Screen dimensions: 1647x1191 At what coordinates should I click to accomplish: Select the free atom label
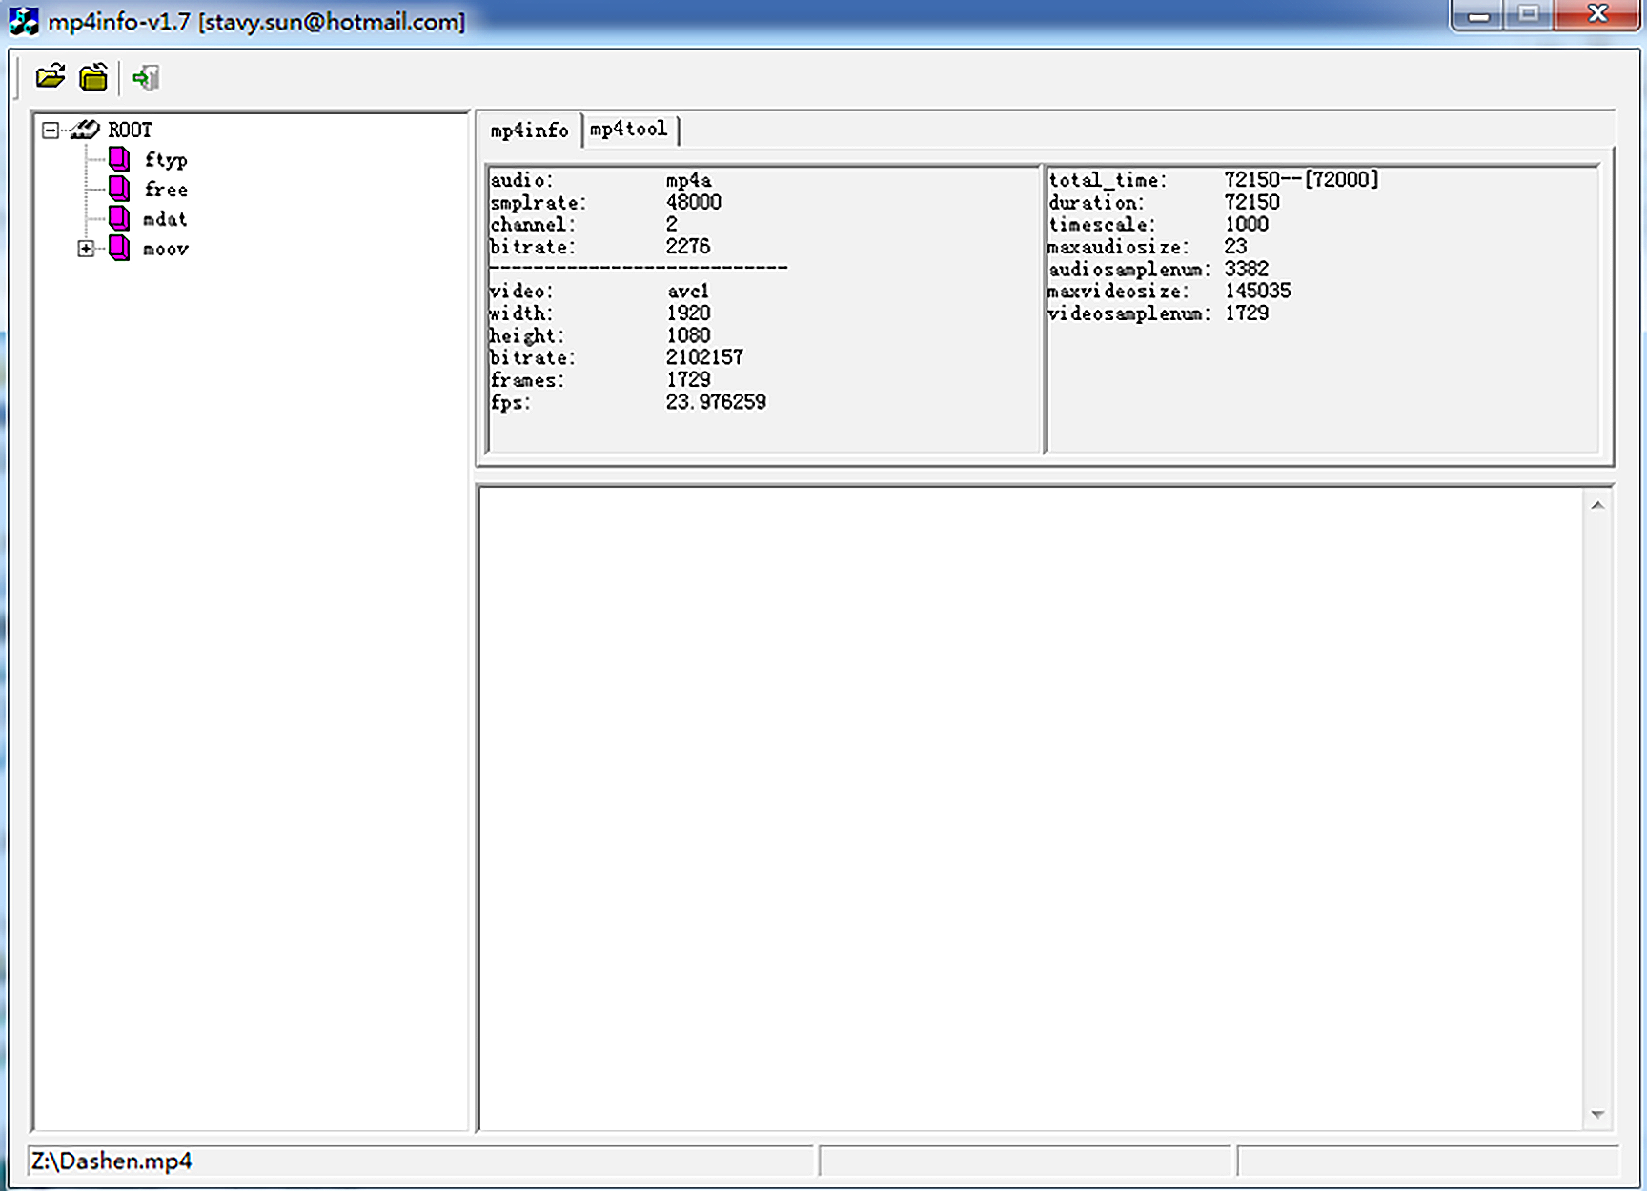166,190
